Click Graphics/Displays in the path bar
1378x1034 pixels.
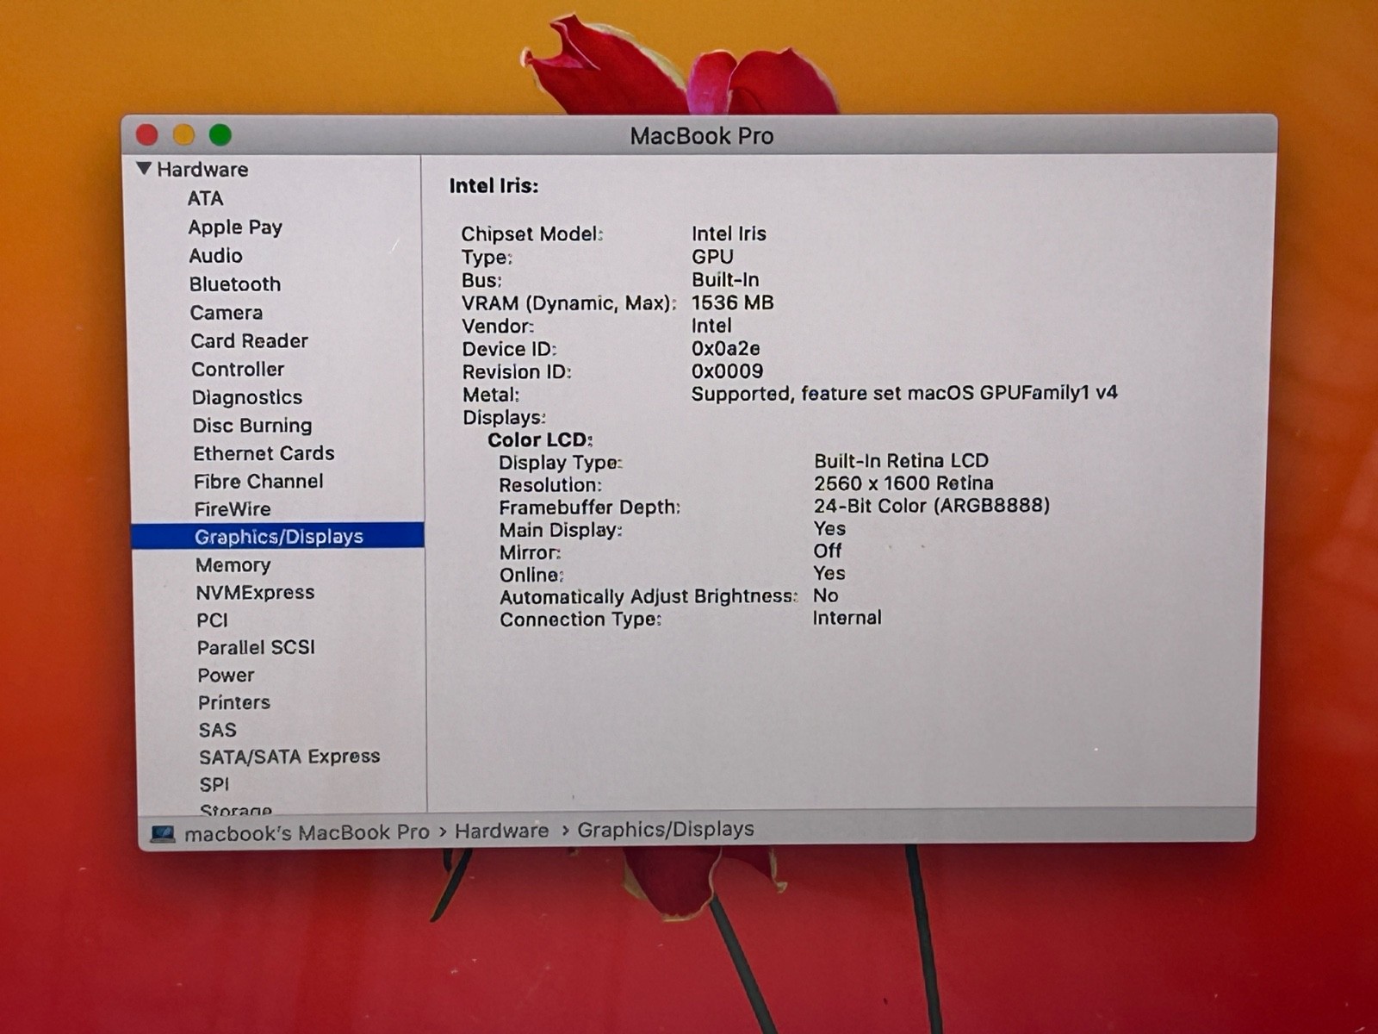(x=666, y=829)
